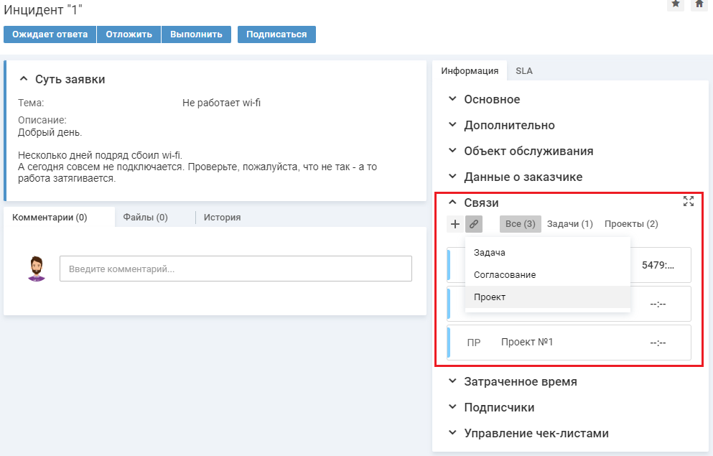The width and height of the screenshot is (713, 456).
Task: Collapse the Суть заявки section
Action: pyautogui.click(x=24, y=79)
